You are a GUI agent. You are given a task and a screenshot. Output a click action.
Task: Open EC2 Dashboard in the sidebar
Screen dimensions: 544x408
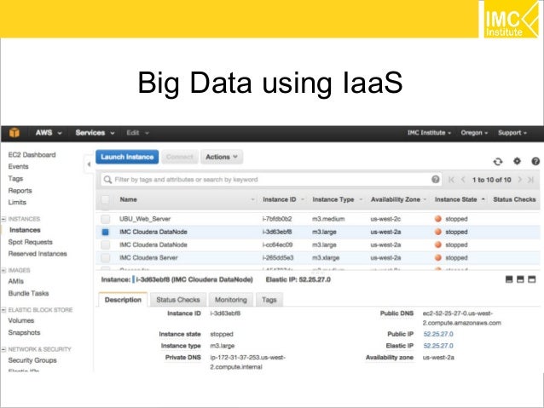point(32,155)
